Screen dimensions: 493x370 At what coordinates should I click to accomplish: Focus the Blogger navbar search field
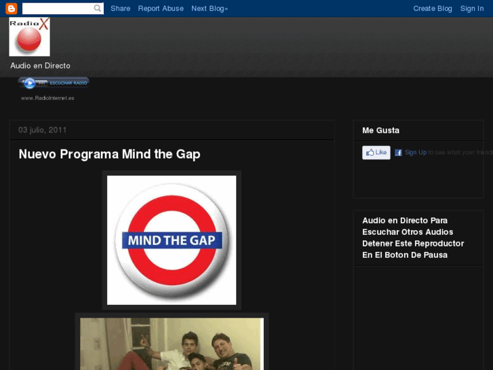pyautogui.click(x=63, y=9)
